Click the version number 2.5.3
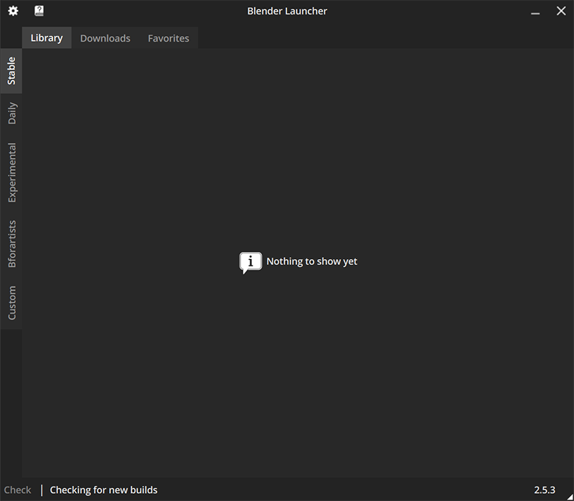This screenshot has height=501, width=574. [545, 490]
